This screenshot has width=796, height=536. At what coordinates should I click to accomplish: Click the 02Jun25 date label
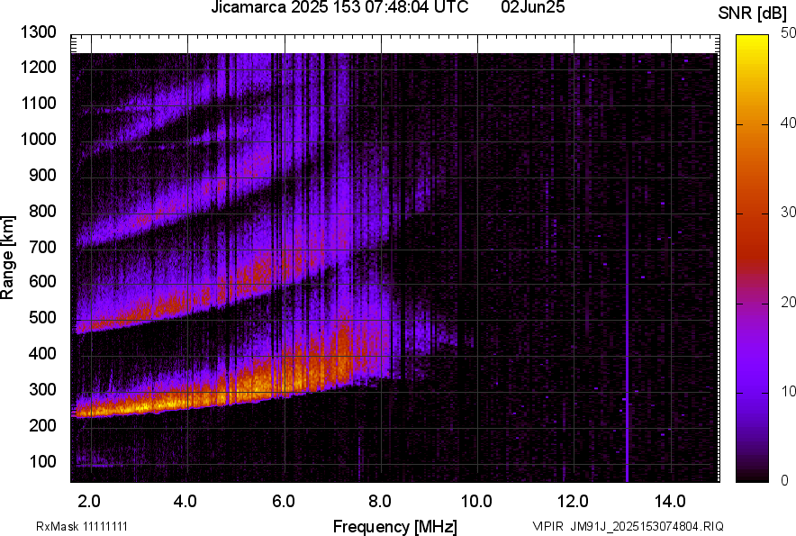point(532,7)
